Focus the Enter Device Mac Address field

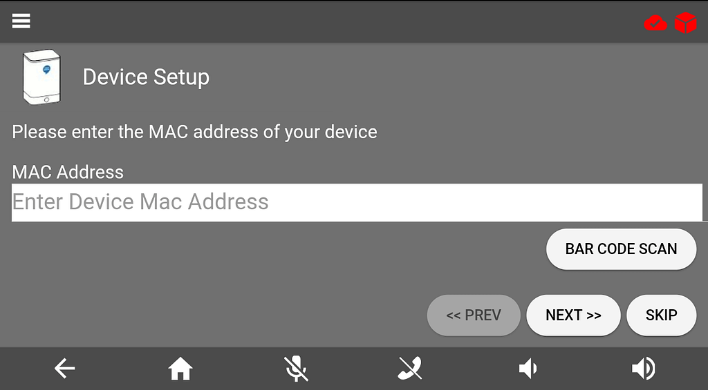pyautogui.click(x=357, y=202)
